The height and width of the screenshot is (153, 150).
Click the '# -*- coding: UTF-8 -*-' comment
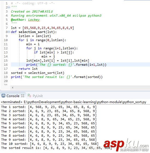33,4
